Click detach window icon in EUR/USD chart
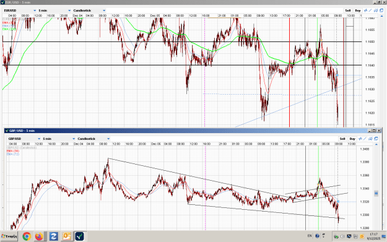The image size is (387, 242). [381, 11]
